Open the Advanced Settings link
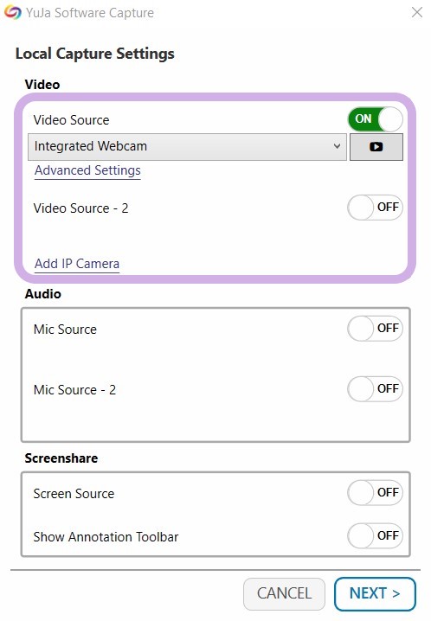The image size is (431, 621). tap(87, 170)
